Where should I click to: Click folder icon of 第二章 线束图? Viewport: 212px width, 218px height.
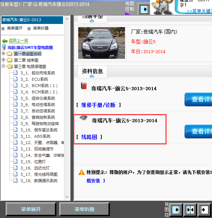[10, 60]
